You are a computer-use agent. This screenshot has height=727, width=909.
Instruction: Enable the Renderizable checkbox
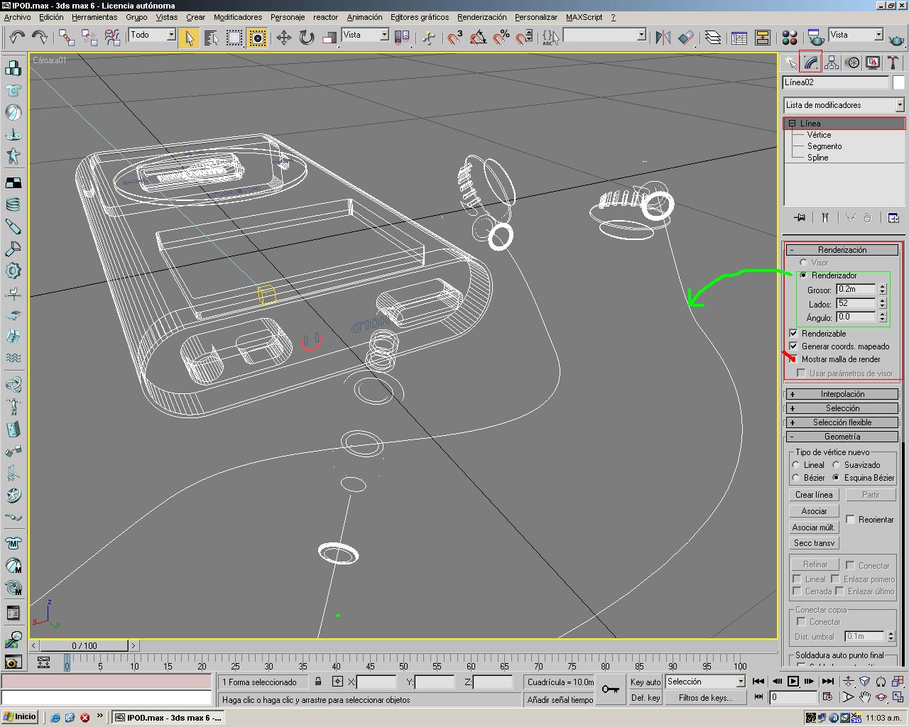click(x=793, y=333)
